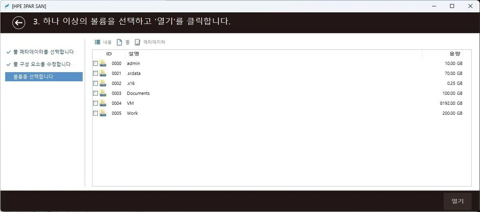Click the volume icon of the Documents row
The image size is (480, 212).
point(103,93)
